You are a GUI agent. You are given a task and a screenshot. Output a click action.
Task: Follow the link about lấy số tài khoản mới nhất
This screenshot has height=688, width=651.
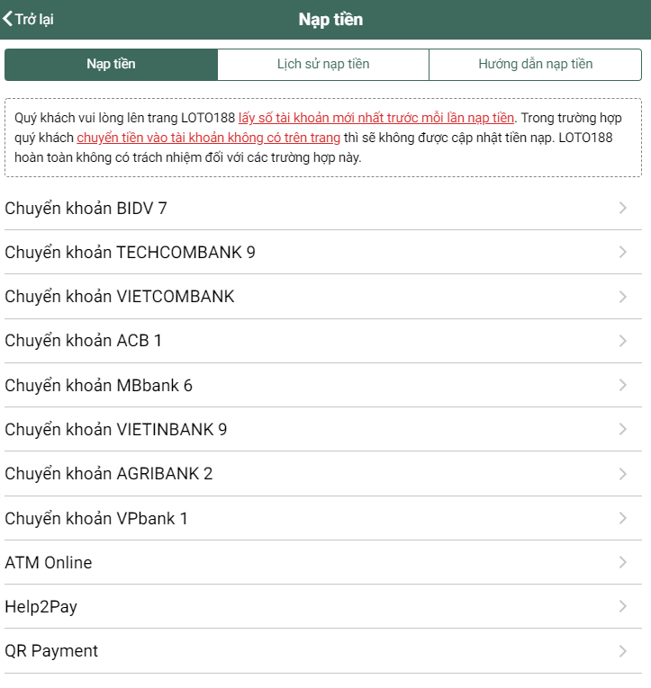point(376,118)
